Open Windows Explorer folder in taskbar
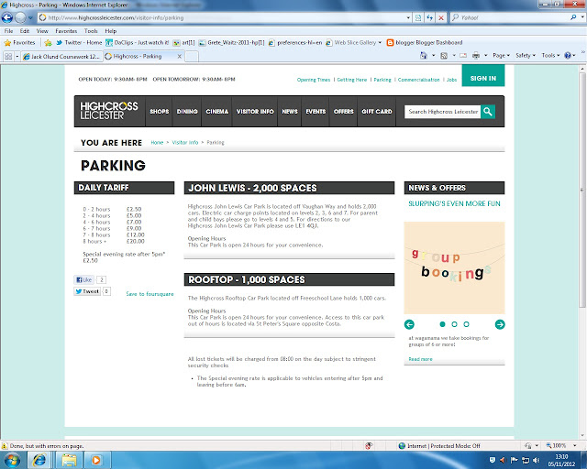Image resolution: width=587 pixels, height=469 pixels. coord(69,460)
